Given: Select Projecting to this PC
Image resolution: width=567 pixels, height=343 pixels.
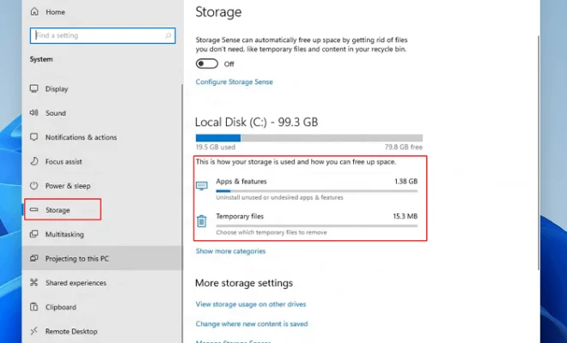Looking at the screenshot, I should 102,258.
